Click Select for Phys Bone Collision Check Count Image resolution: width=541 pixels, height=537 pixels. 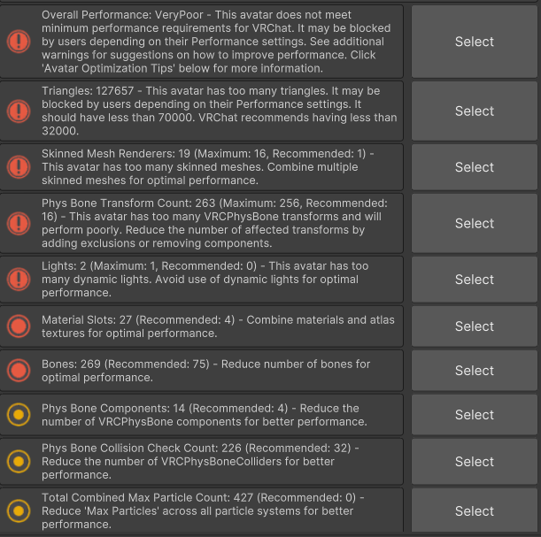tap(475, 462)
